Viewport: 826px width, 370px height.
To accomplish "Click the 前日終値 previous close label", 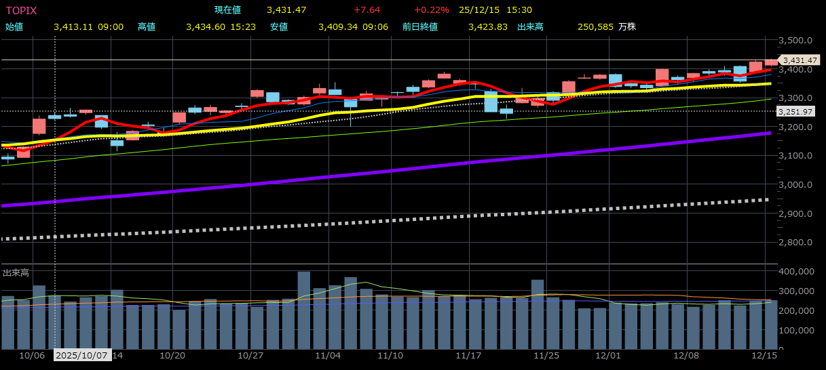I will 419,27.
